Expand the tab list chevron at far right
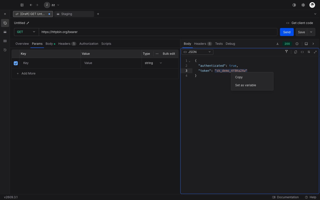This screenshot has width=320, height=200. (x=315, y=14)
